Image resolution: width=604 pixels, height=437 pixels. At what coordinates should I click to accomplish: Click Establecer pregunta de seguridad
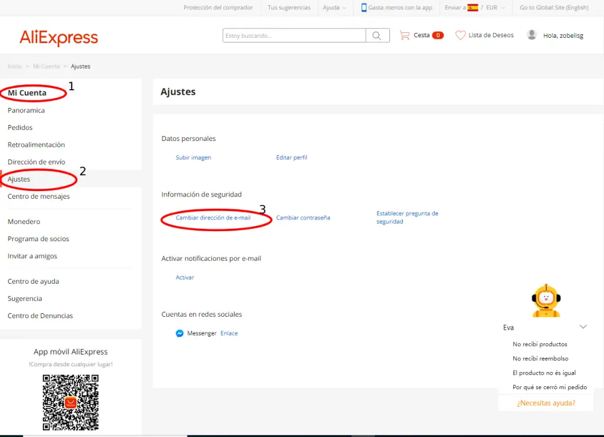407,218
